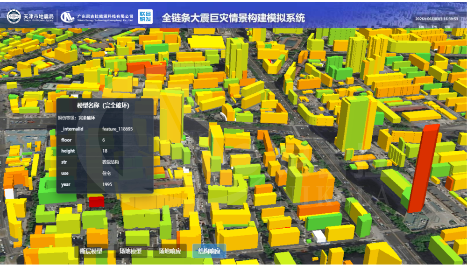The image size is (467, 266).
Task: Click the Tianjin Earthquake Agency round emblem
Action: click(x=14, y=17)
